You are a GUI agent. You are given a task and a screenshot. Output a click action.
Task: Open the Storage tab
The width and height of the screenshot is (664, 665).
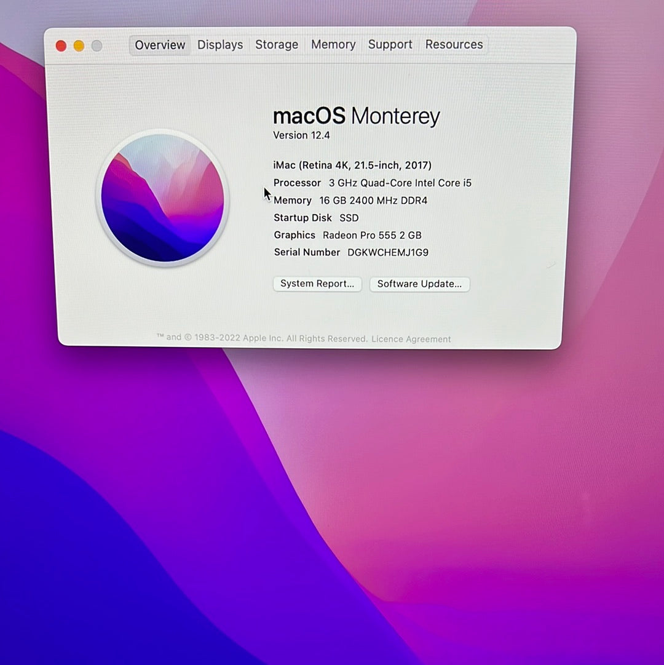coord(277,45)
